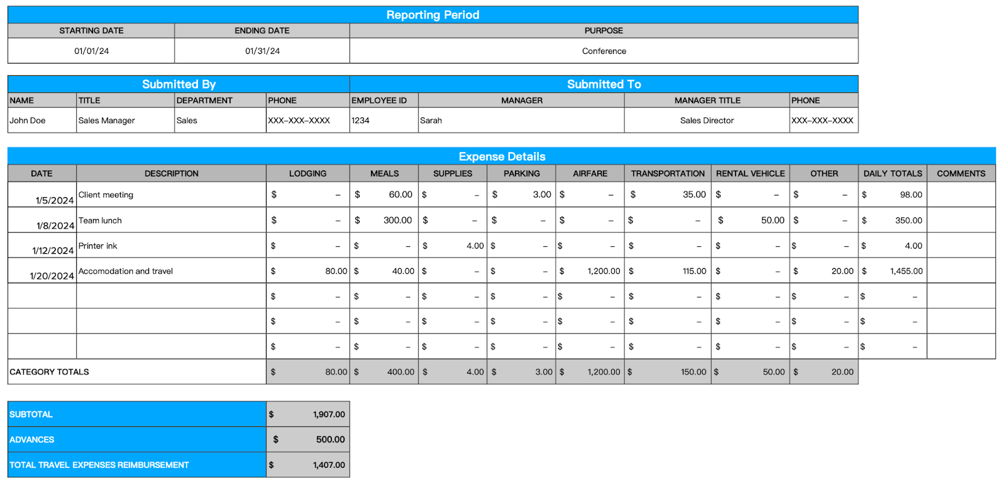Select the 3.00 parking amount for Client meeting
Image resolution: width=1006 pixels, height=486 pixels.
click(521, 195)
